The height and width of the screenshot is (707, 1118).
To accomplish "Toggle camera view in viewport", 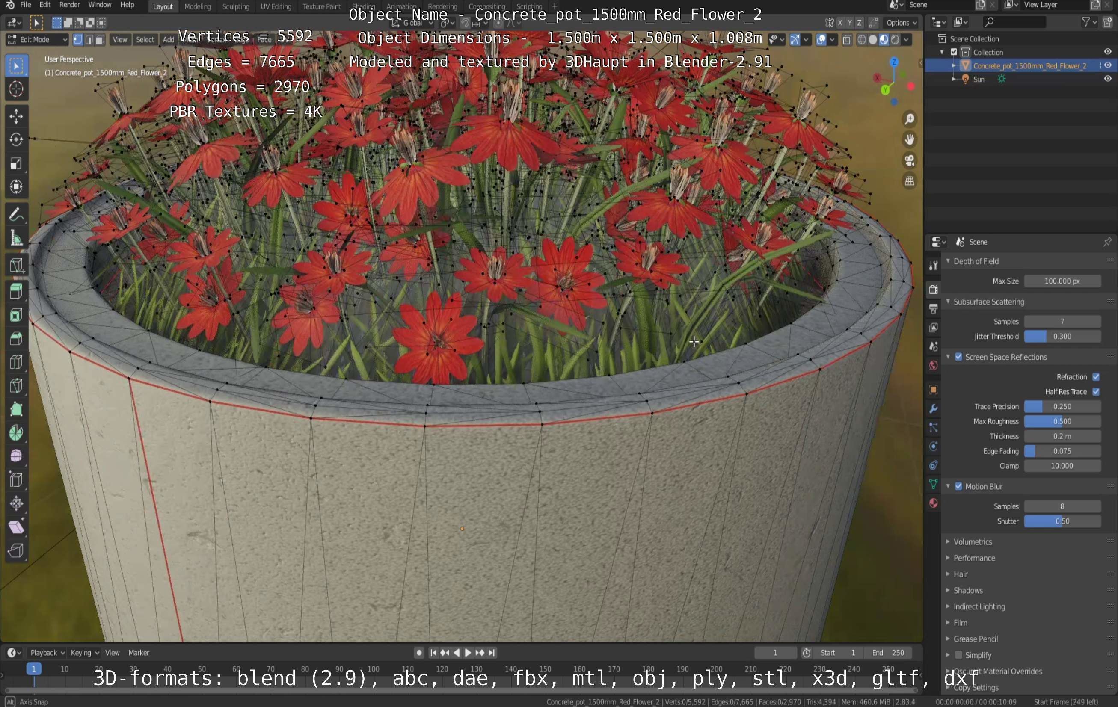I will [x=910, y=161].
